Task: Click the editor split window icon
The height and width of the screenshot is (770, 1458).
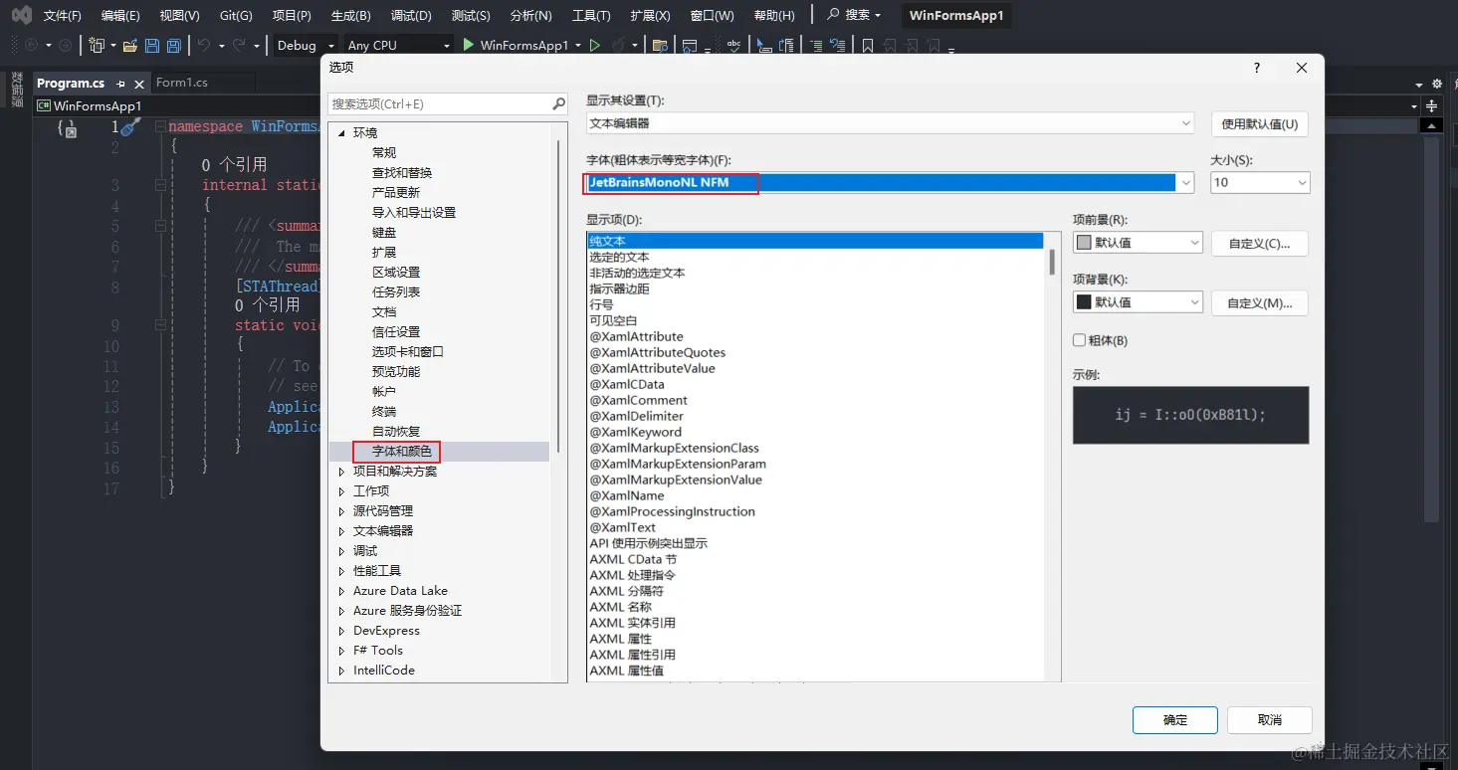Action: pos(1432,105)
